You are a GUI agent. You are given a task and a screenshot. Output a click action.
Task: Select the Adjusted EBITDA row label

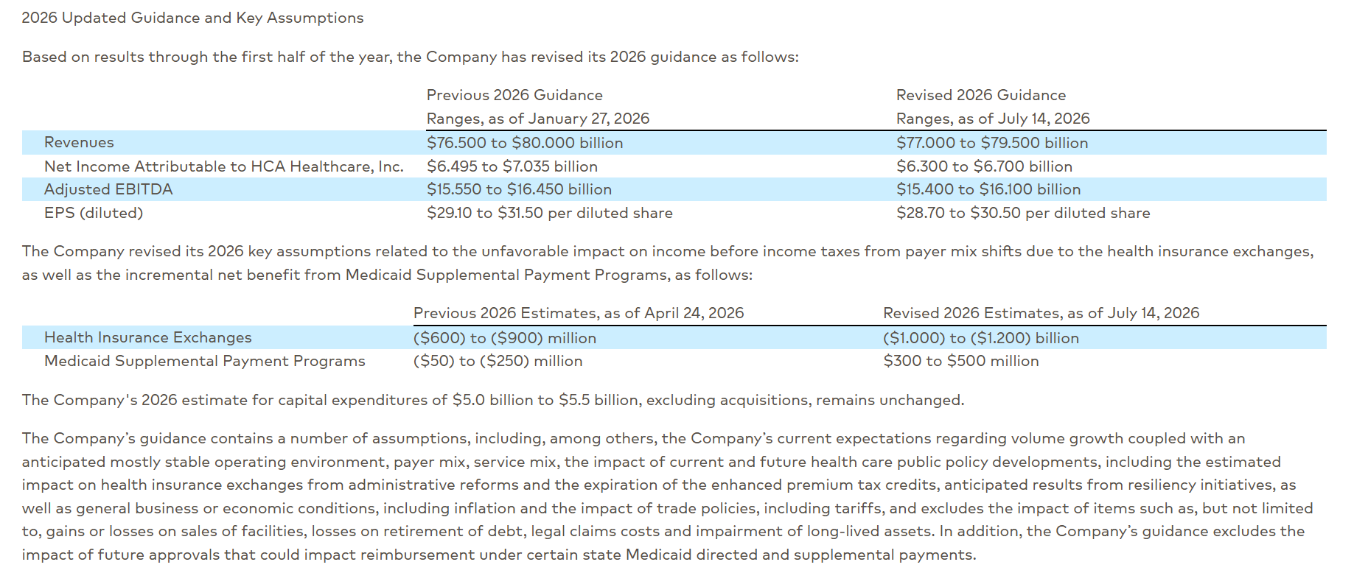[x=108, y=189]
